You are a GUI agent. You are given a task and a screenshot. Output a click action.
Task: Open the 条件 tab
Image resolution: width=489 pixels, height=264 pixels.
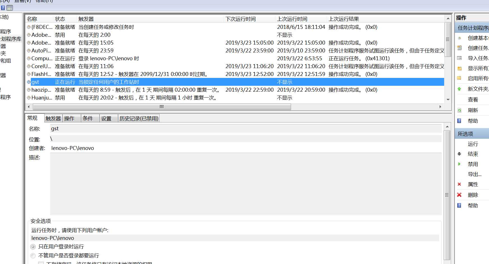pos(90,119)
